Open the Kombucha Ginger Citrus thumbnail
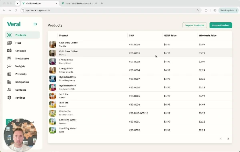240x152 pixels. 52,113
